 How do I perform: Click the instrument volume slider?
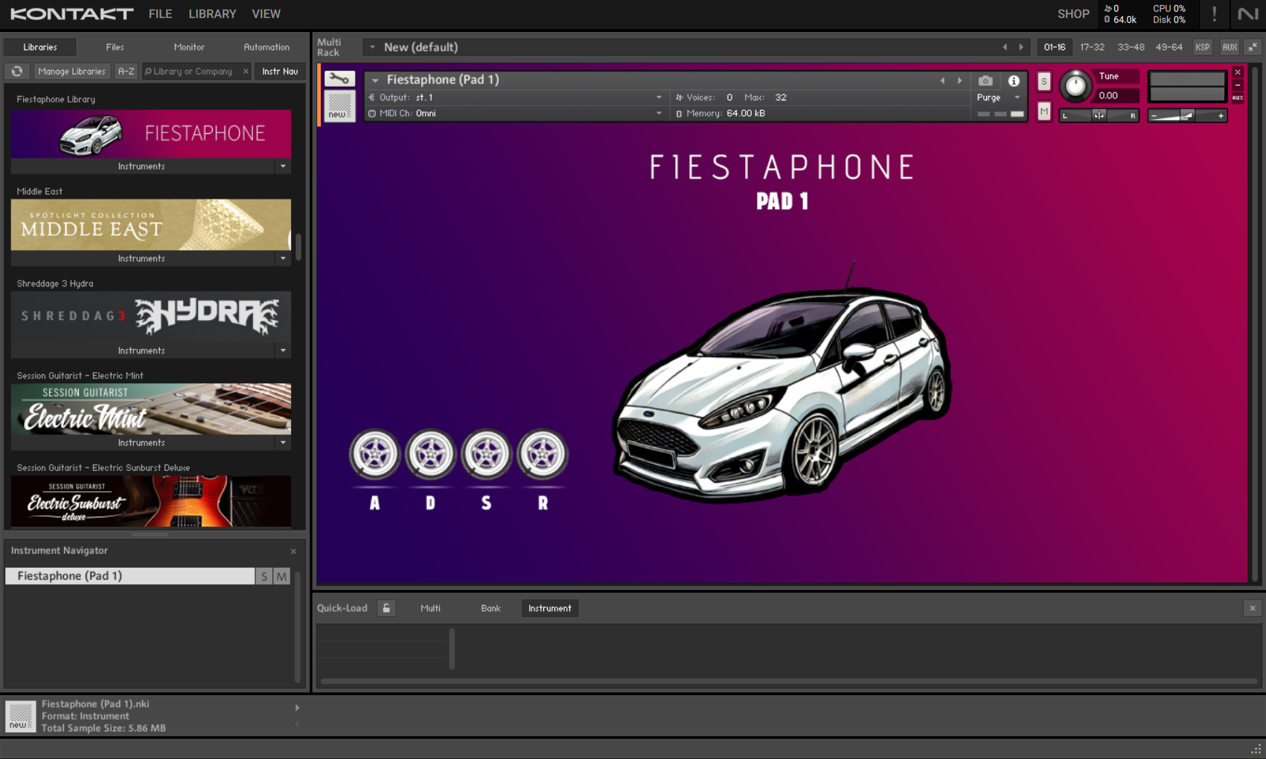(x=1187, y=115)
